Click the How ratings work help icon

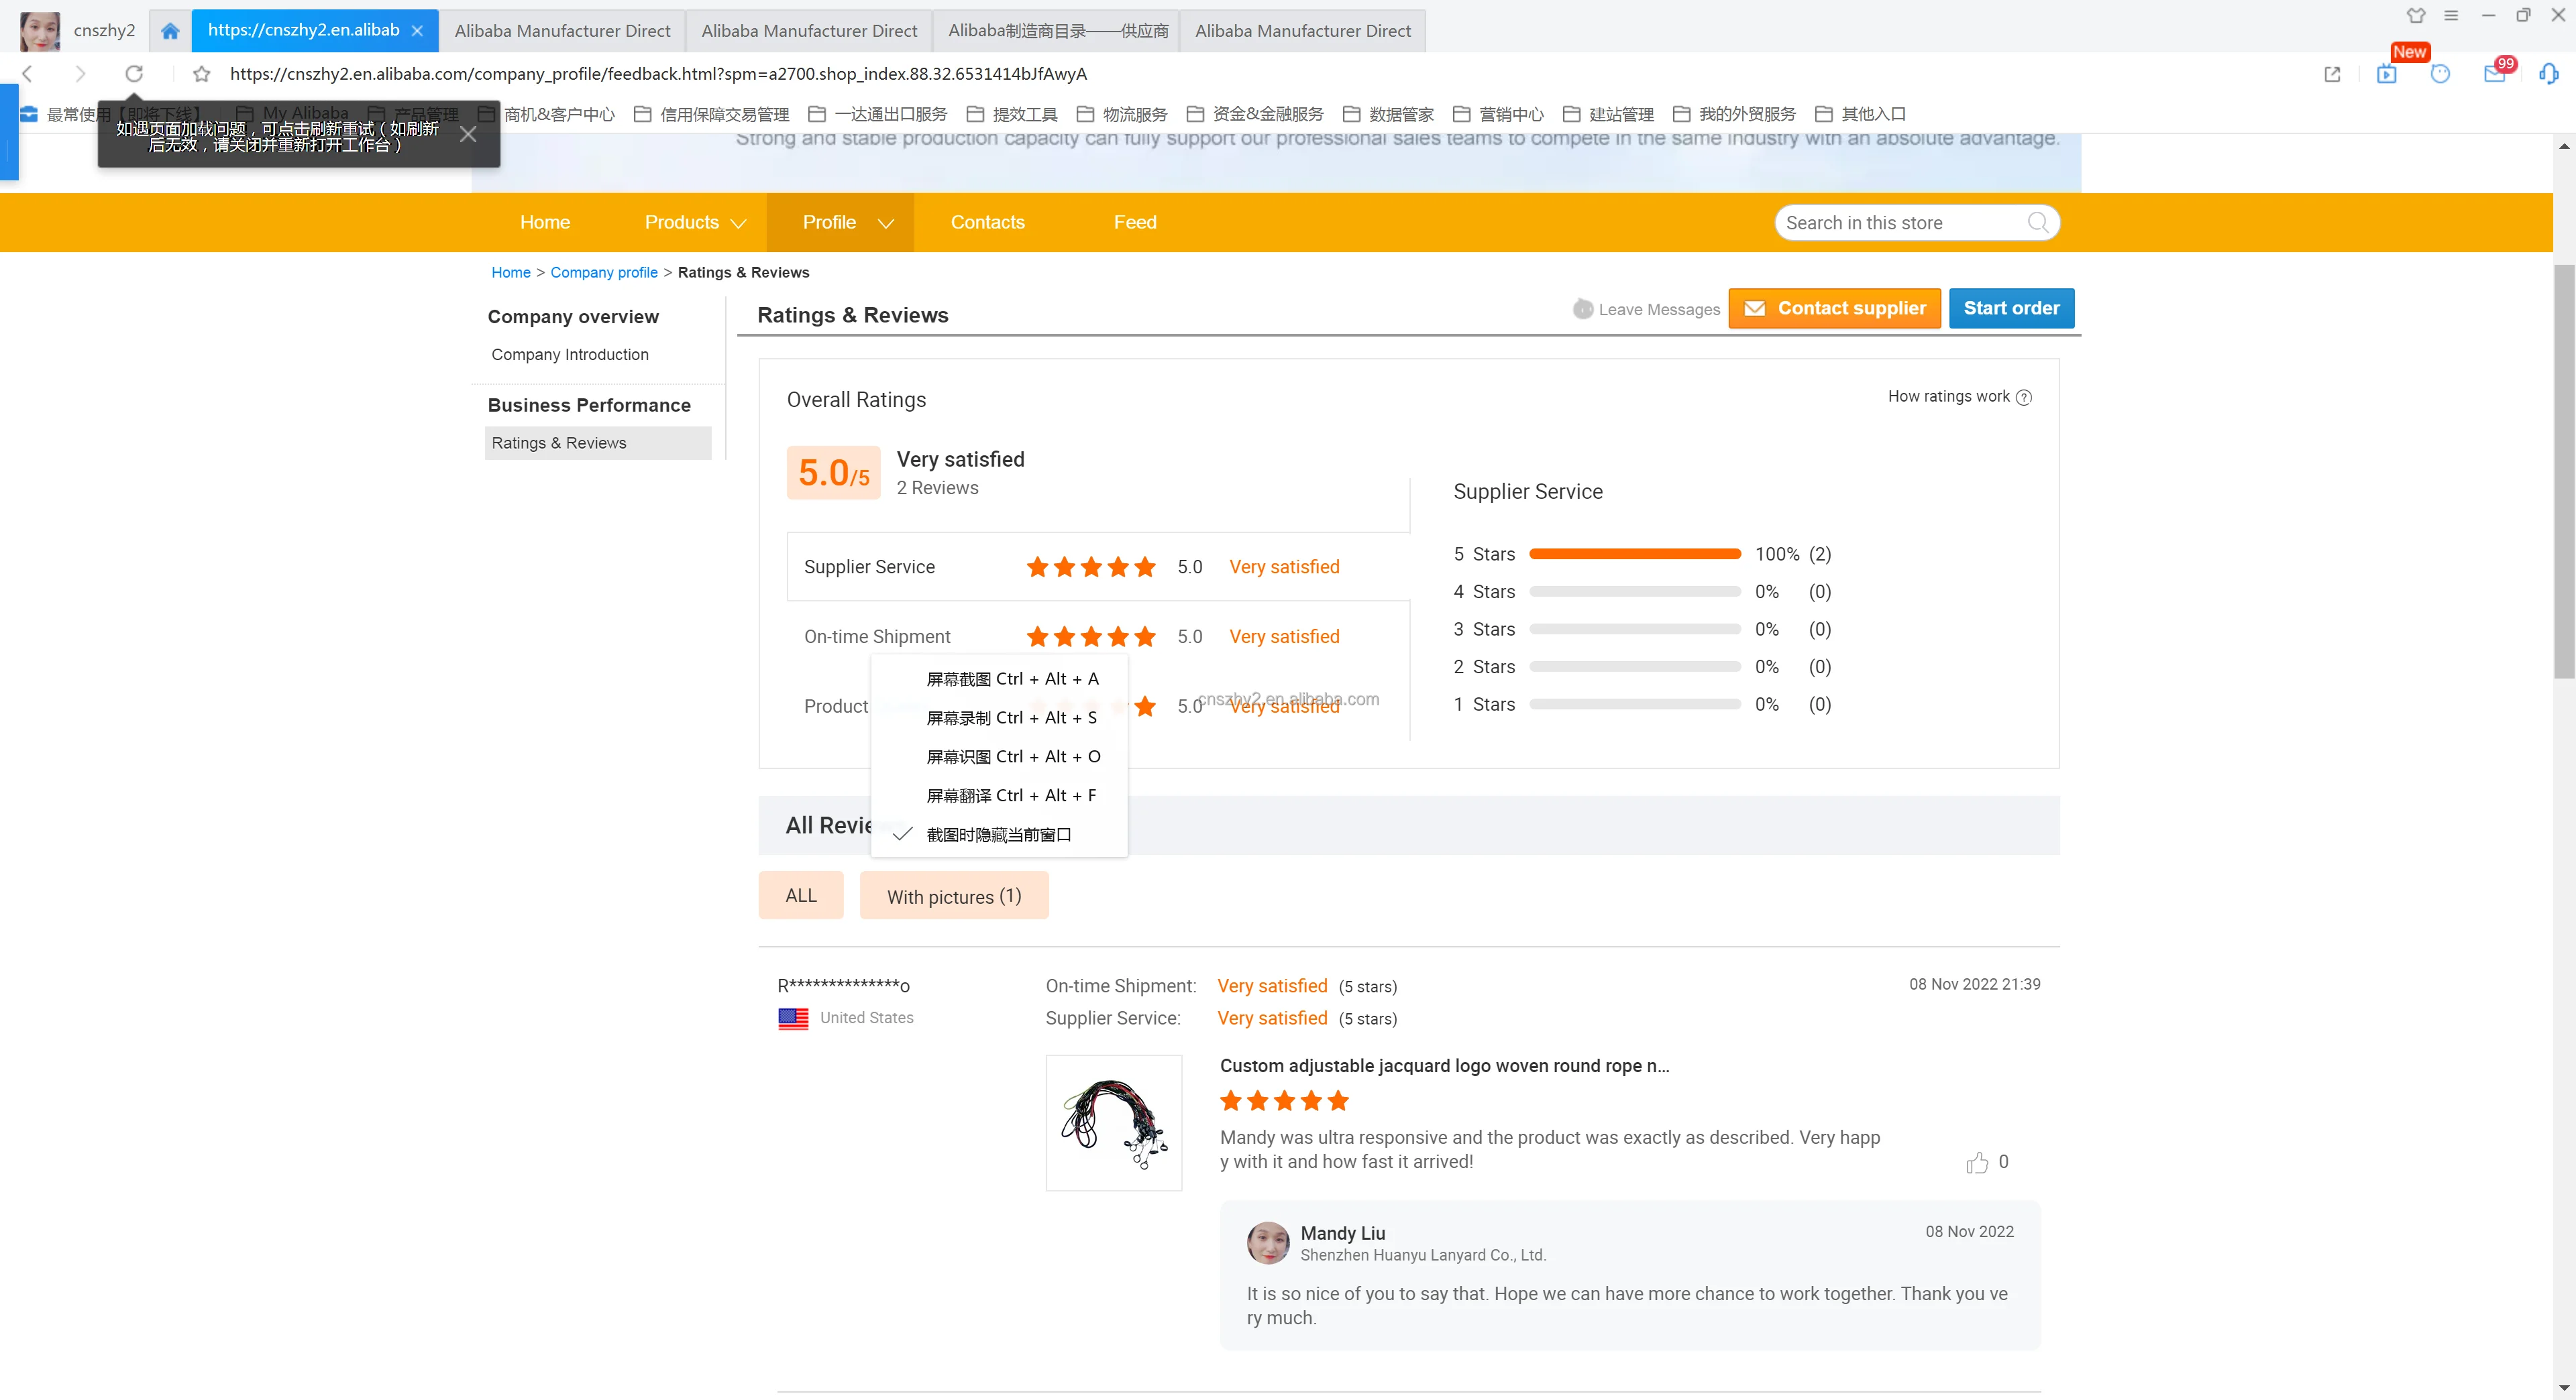click(2024, 397)
